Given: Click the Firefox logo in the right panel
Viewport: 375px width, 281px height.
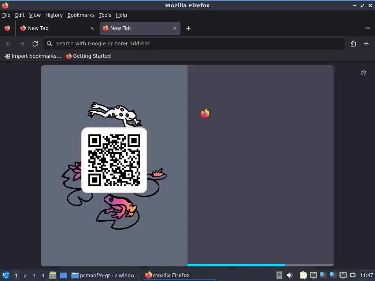Looking at the screenshot, I should [205, 113].
